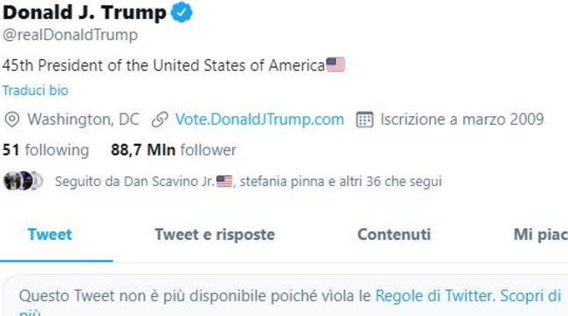Viewport: 568px width, 316px height.
Task: Select the Tweet tab
Action: coord(50,235)
